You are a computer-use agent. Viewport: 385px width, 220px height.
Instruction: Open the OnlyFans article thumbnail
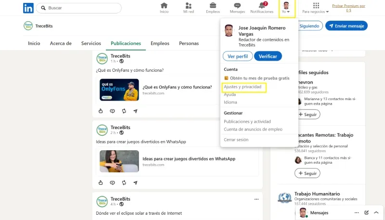point(119,90)
